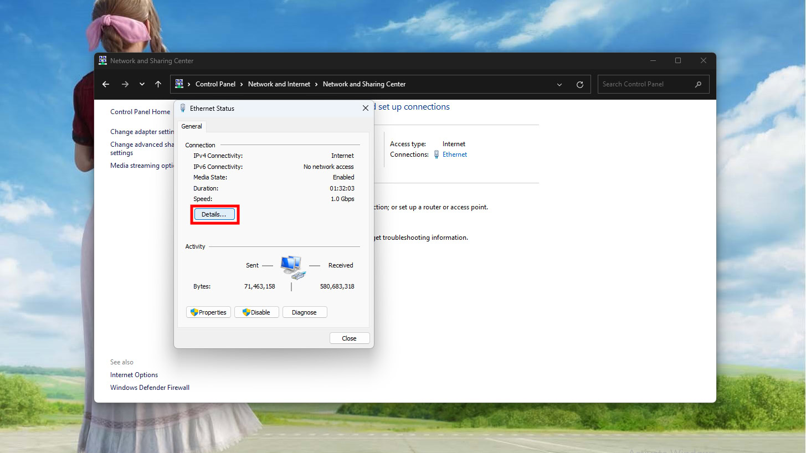Go up one level with up arrow
806x453 pixels.
tap(158, 84)
